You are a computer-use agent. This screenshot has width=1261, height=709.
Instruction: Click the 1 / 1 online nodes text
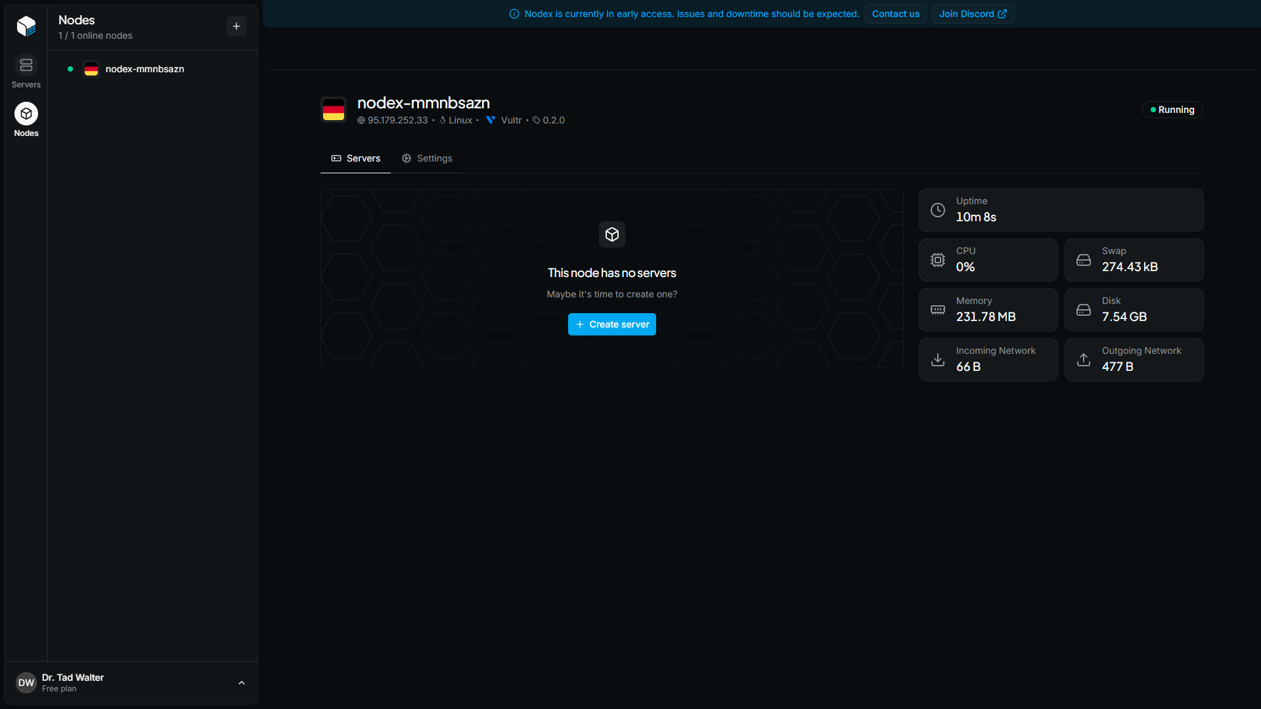[95, 35]
